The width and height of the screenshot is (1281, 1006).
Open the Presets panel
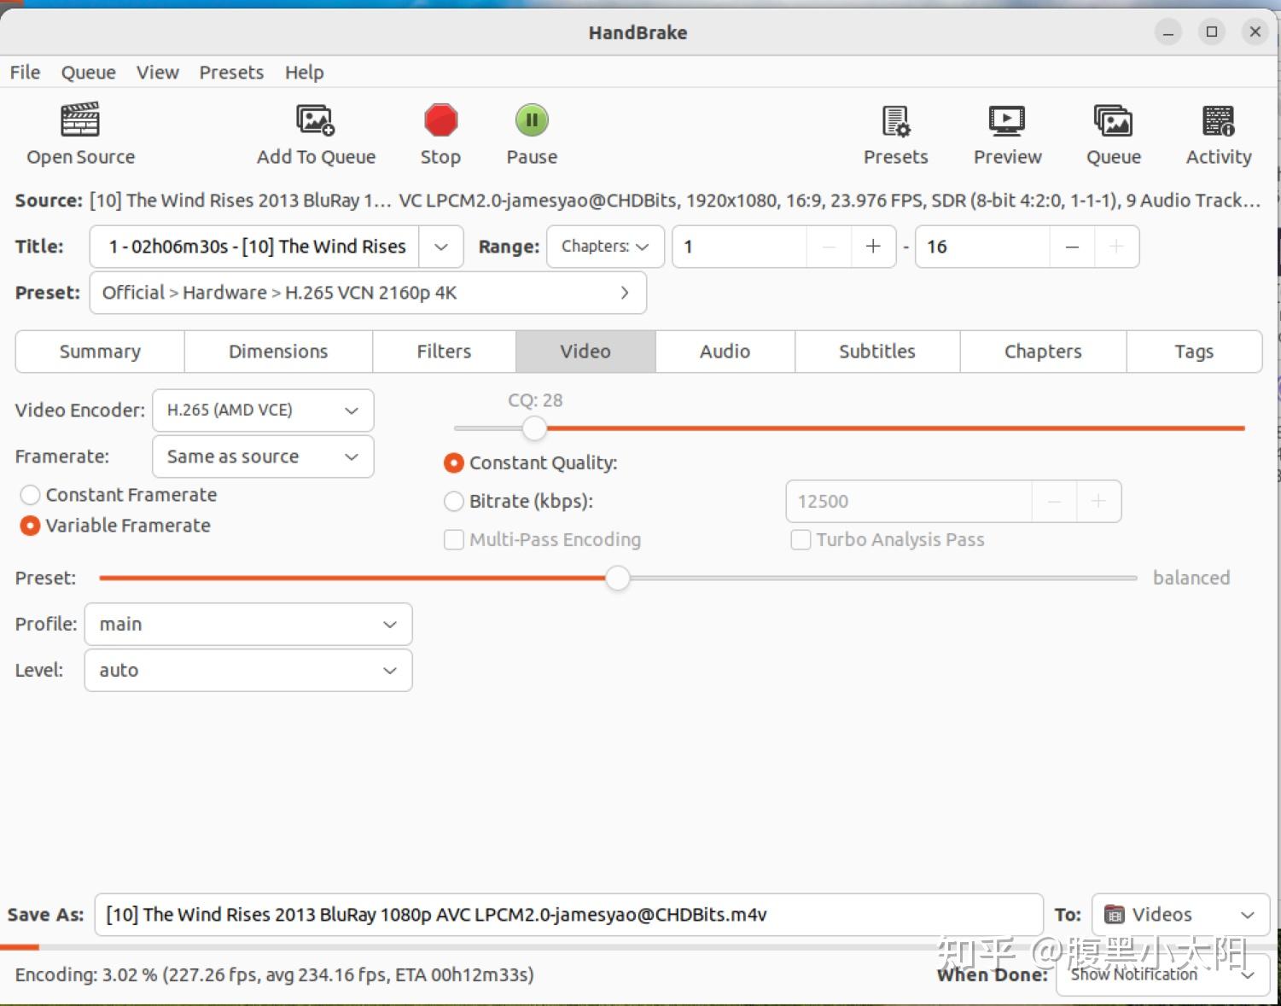coord(894,133)
